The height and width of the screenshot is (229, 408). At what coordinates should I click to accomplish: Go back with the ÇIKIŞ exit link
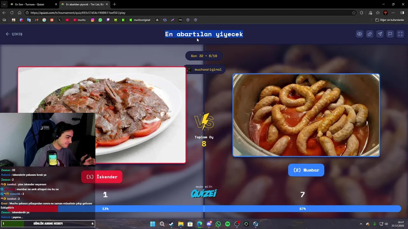click(14, 34)
